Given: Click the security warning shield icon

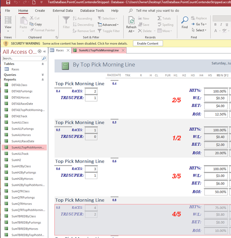Looking at the screenshot, I should point(6,44).
